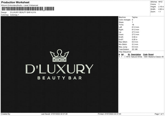The width and height of the screenshot is (165, 116).
Task: Click the Right value 61.0 mm
Action: pos(135,30)
